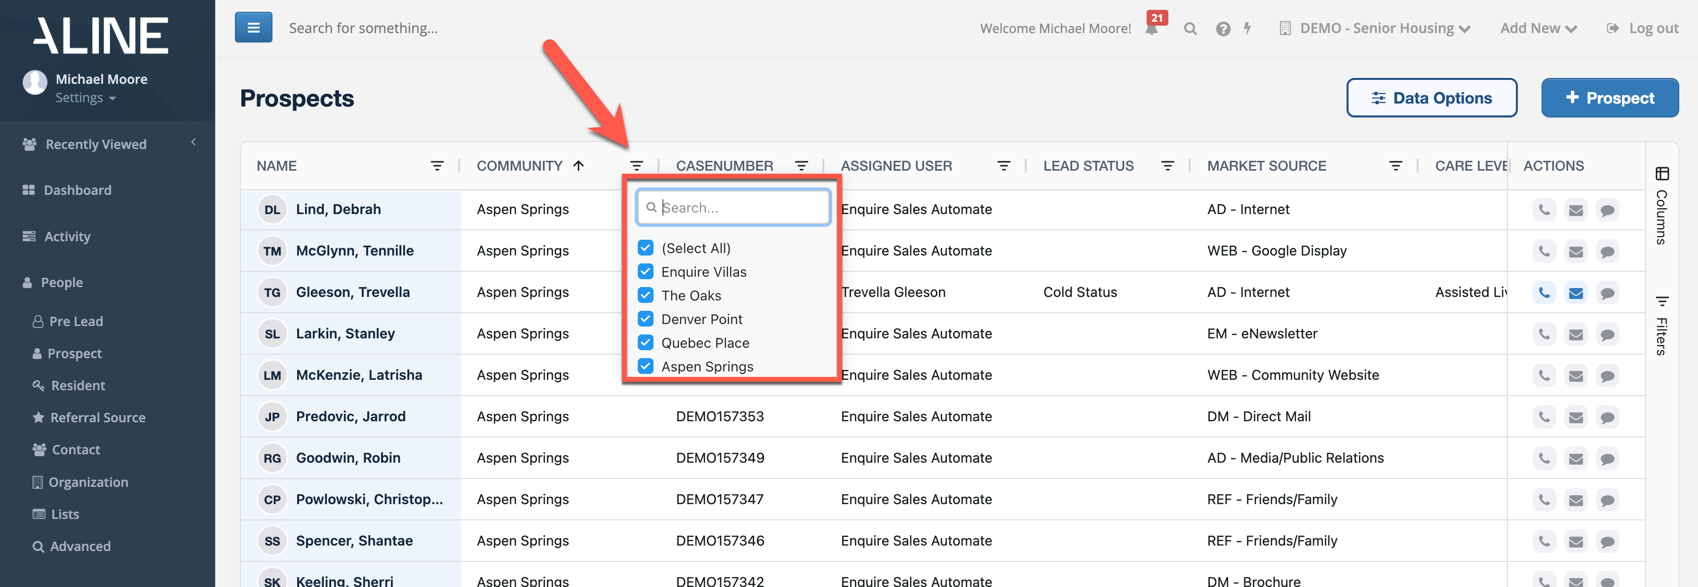
Task: Click the magnifier search icon in header
Action: pyautogui.click(x=1190, y=28)
